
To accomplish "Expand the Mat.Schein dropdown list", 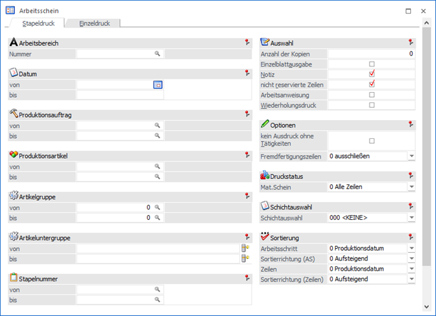I will click(x=411, y=186).
